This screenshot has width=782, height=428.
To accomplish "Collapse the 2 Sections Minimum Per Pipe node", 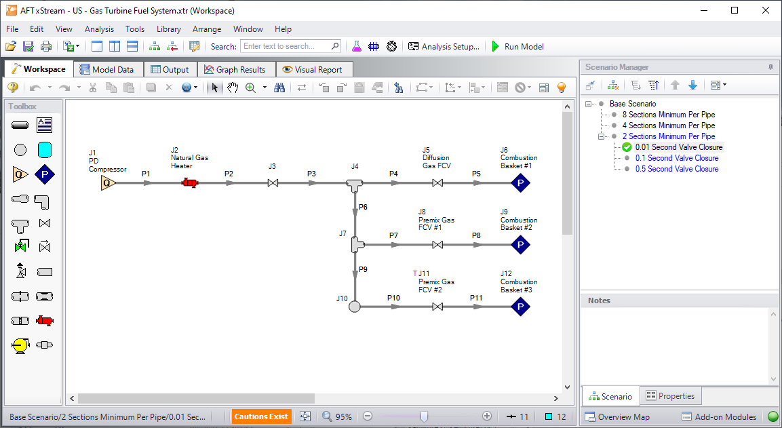I will 602,136.
